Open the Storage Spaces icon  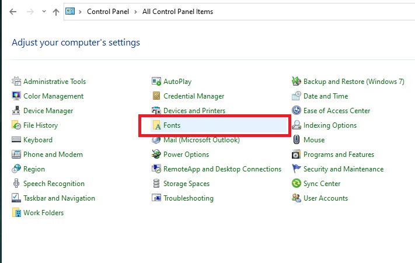[156, 183]
